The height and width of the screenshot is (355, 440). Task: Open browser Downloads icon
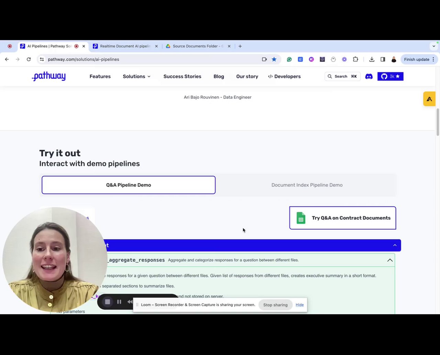pos(372,59)
